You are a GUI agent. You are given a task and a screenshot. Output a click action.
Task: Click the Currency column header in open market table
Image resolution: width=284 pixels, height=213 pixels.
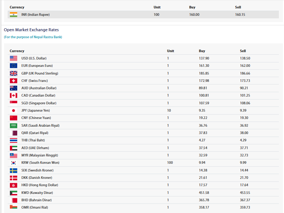click(17, 51)
